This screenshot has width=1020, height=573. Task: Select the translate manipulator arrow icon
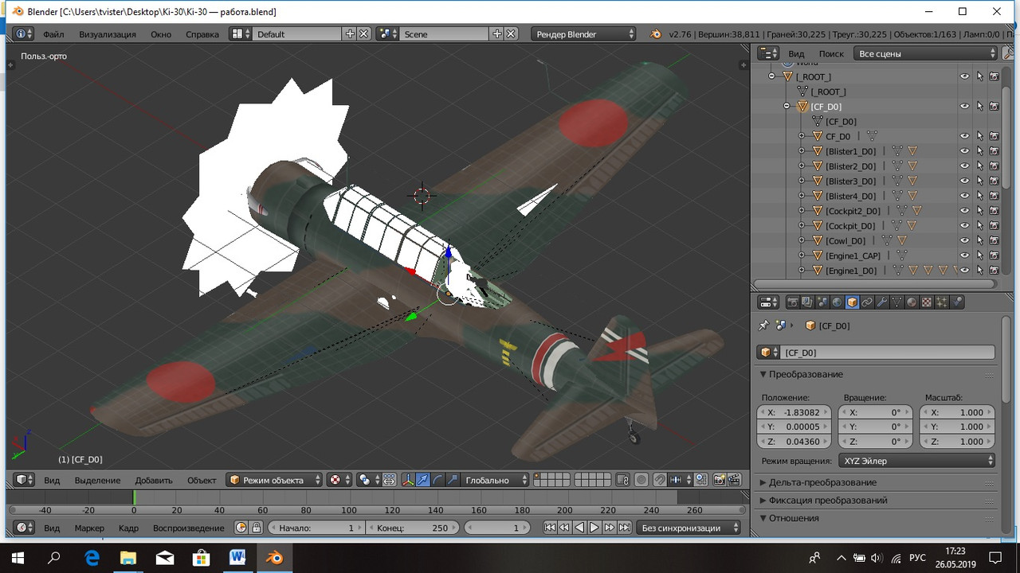pos(422,480)
